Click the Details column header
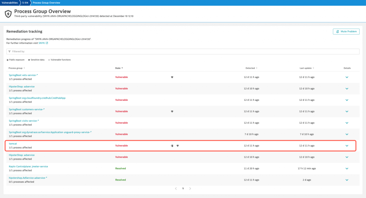Viewport: 366px width, 198px height. coord(347,68)
